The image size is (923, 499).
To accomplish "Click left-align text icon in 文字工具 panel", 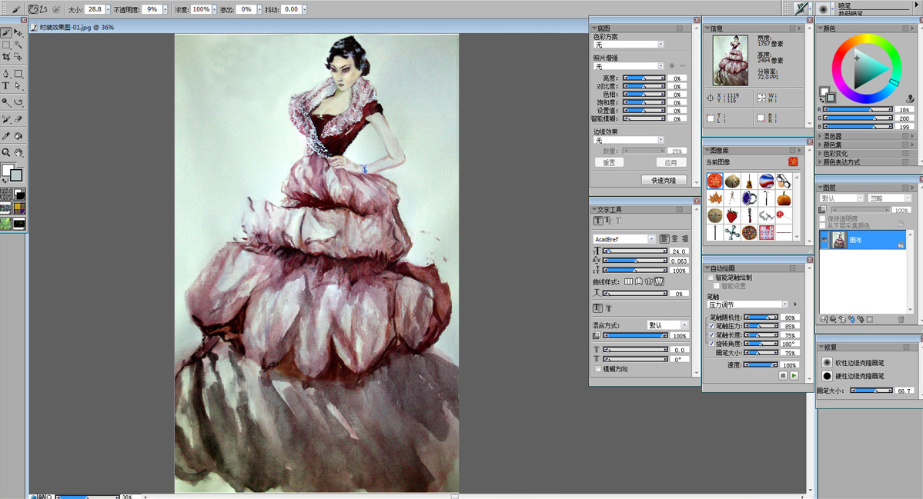I will (664, 239).
